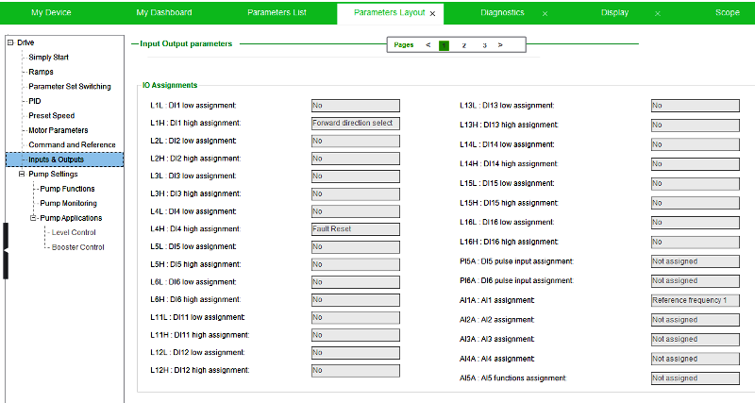755x403 pixels.
Task: Switch to the Scope tab
Action: (727, 13)
